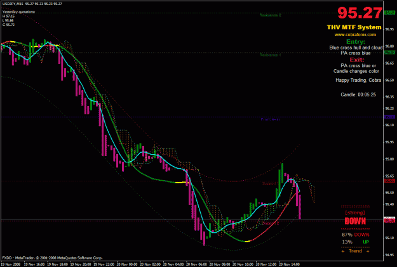Click the "Candle: 00:05:25" countdown timer
This screenshot has height=267, width=397.
tap(358, 95)
